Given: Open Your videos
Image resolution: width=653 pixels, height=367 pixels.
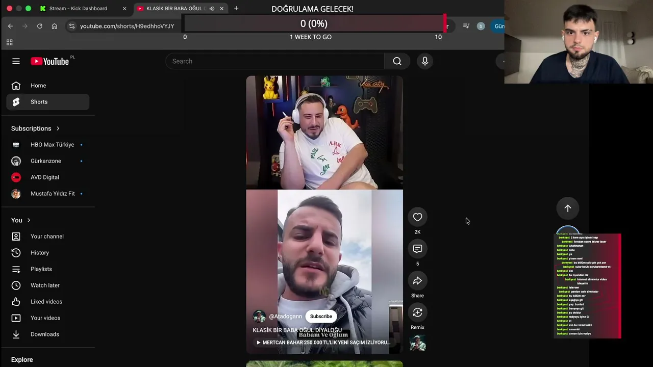Looking at the screenshot, I should click(x=48, y=318).
